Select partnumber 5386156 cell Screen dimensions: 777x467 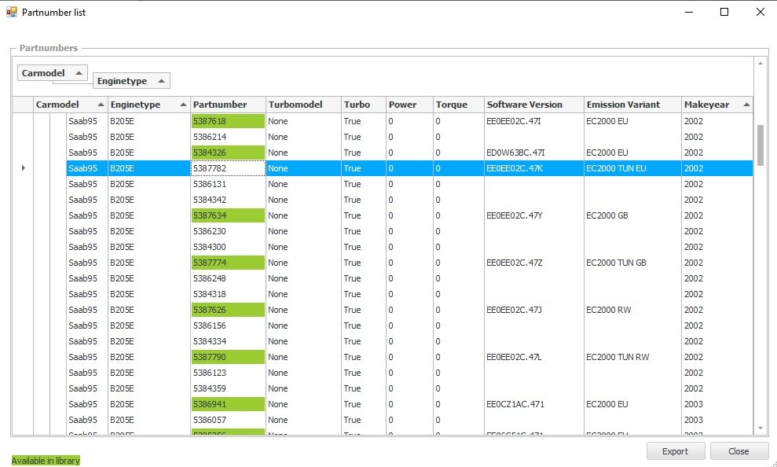point(228,325)
